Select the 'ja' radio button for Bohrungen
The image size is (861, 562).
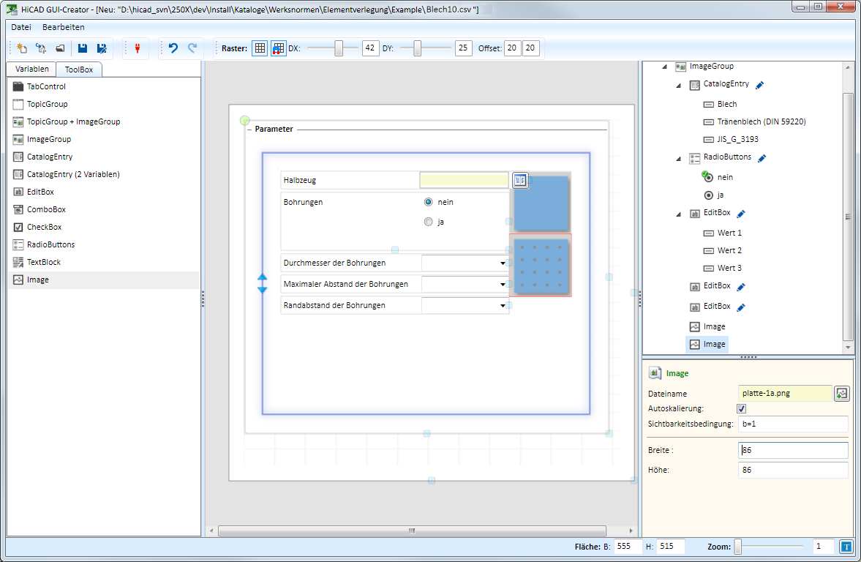point(428,222)
